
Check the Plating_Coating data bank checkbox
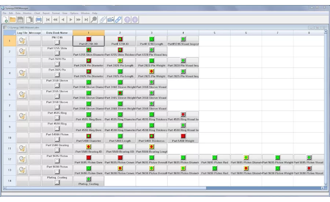(x=57, y=182)
